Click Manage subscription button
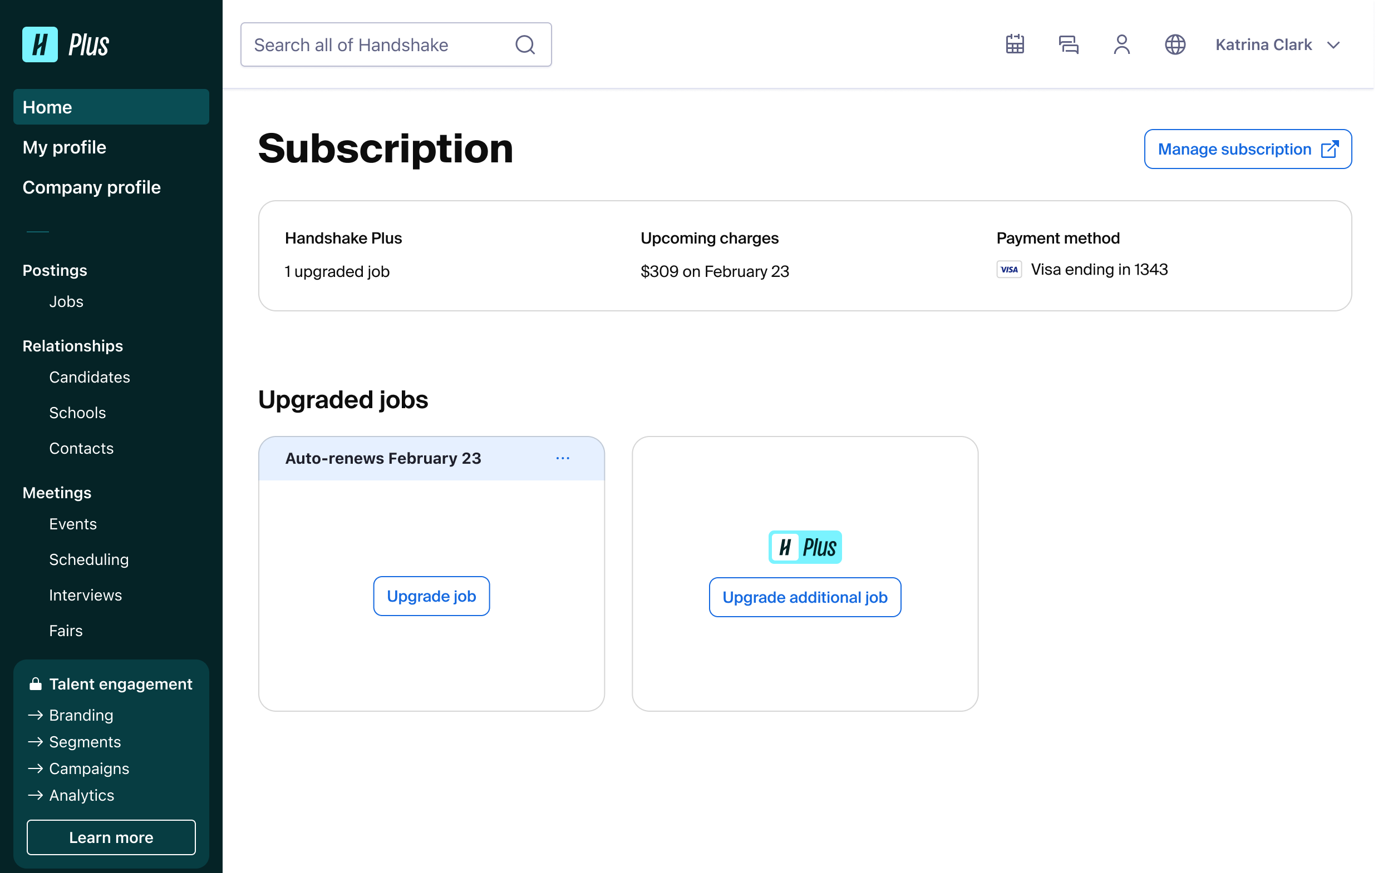The width and height of the screenshot is (1388, 873). pyautogui.click(x=1247, y=149)
